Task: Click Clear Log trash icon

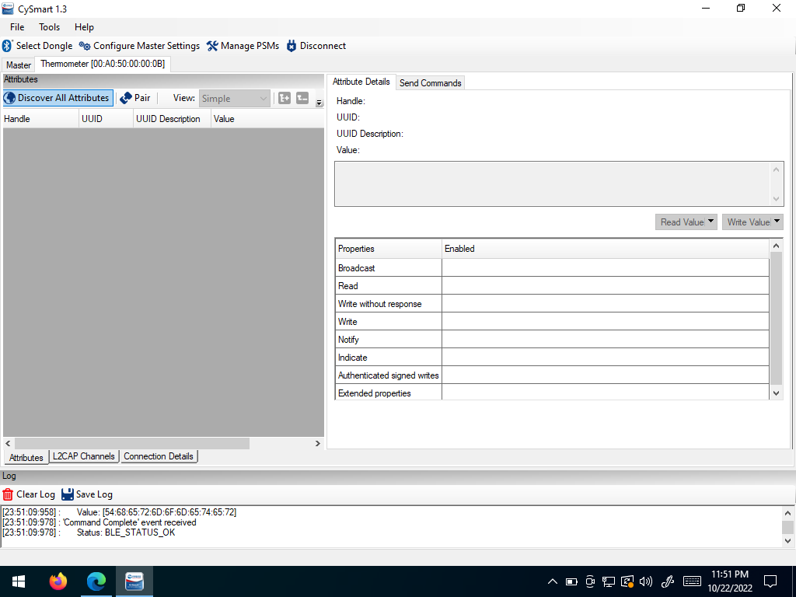Action: [8, 494]
